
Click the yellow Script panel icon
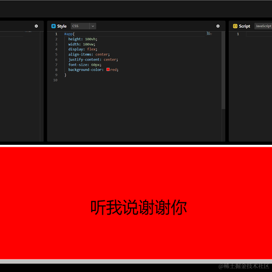coord(235,26)
